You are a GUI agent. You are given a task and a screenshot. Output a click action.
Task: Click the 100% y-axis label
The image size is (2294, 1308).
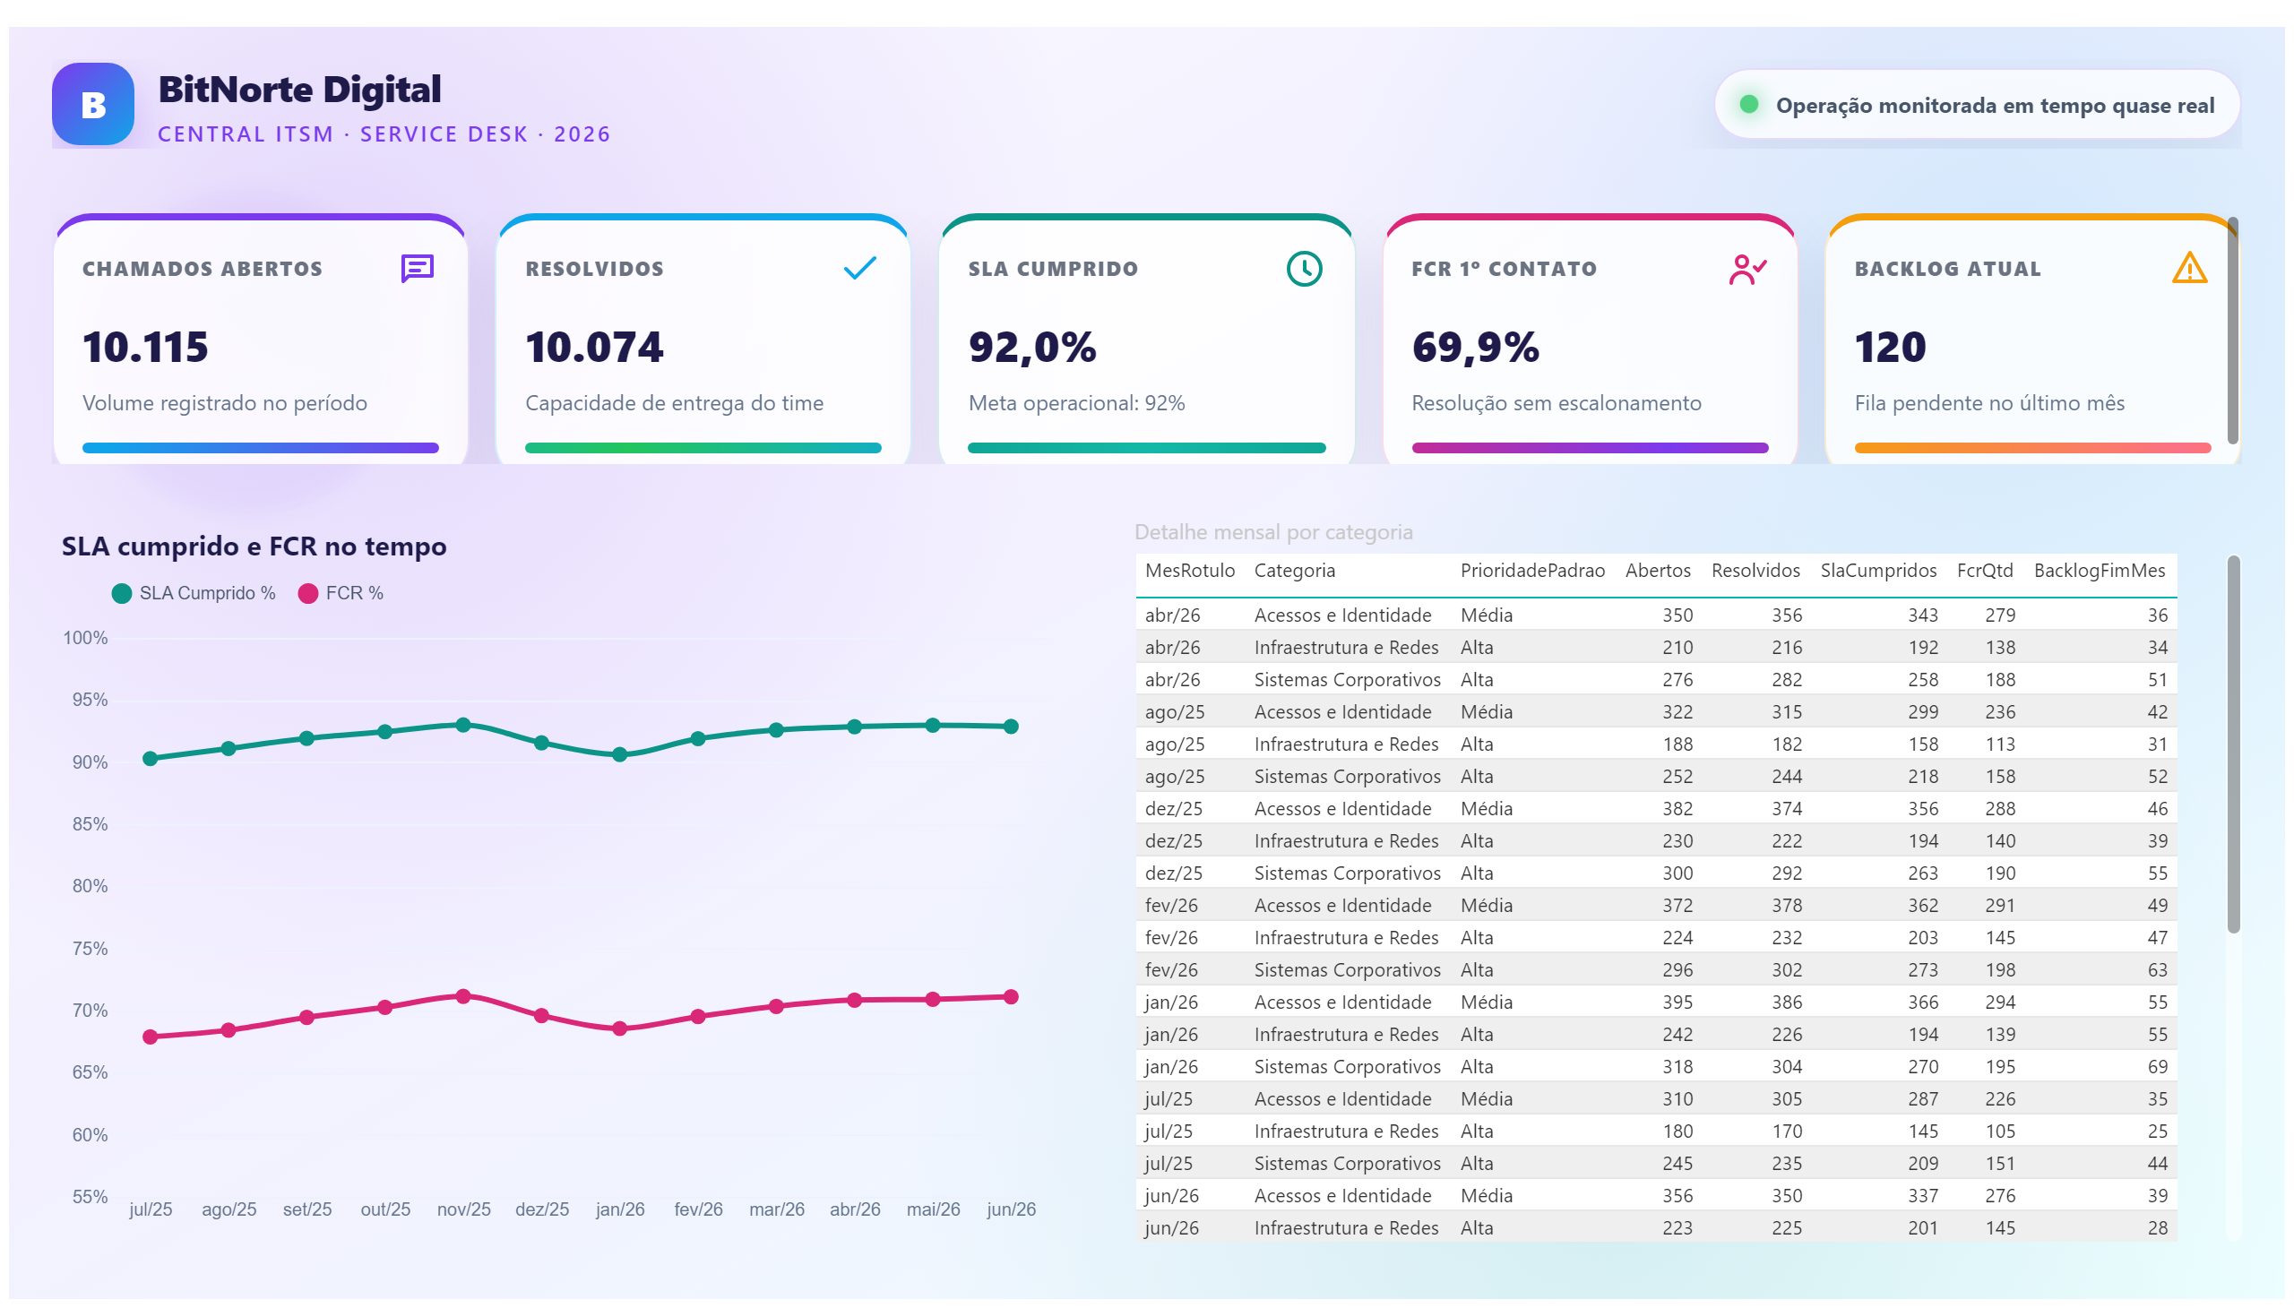pos(85,638)
